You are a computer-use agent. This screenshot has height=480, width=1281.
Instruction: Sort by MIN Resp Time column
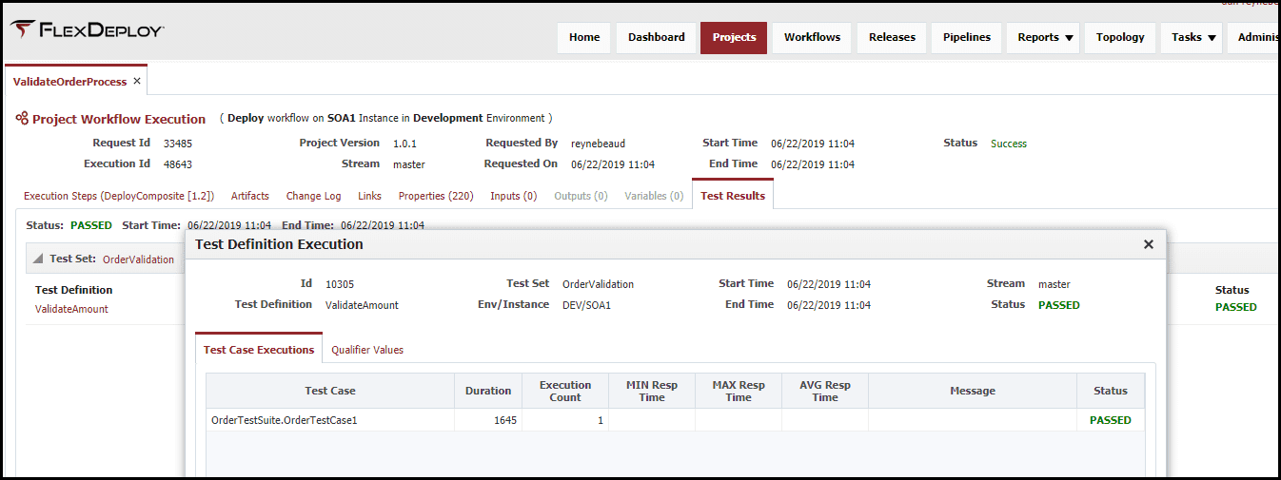[x=652, y=391]
